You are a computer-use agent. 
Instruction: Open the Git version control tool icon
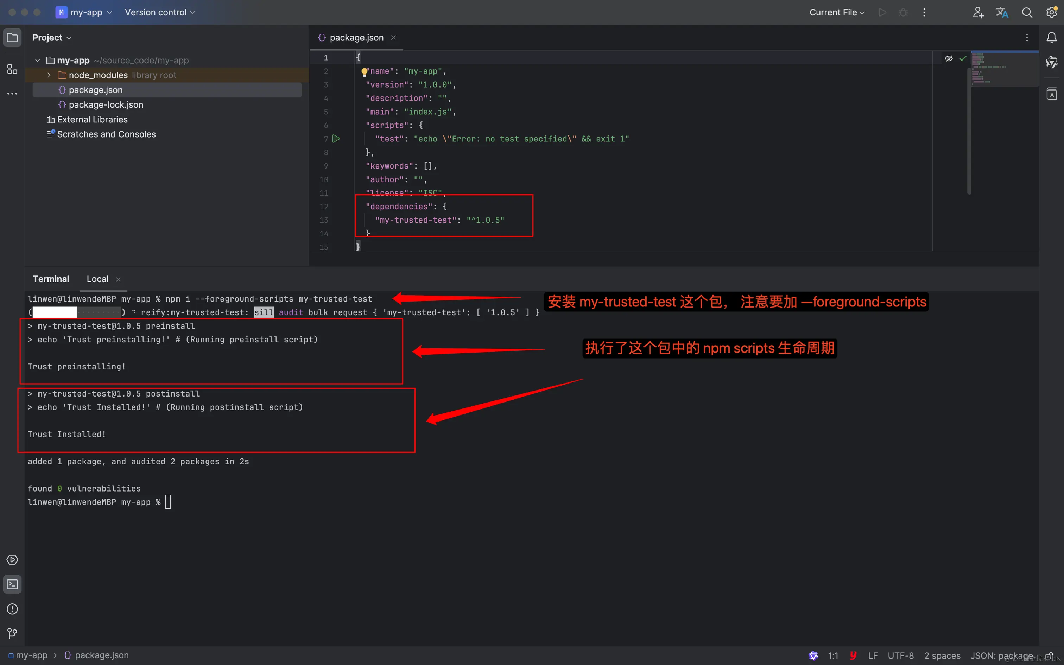coord(12,633)
